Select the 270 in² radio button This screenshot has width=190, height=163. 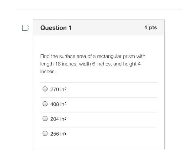(x=45, y=89)
